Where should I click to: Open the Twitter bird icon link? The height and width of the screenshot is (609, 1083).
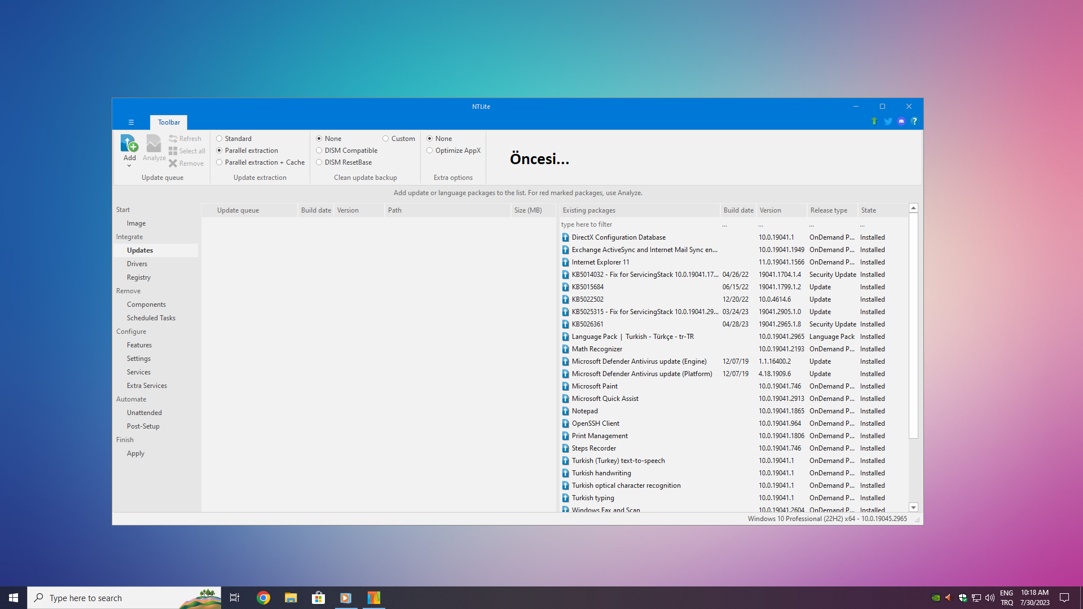(x=888, y=121)
